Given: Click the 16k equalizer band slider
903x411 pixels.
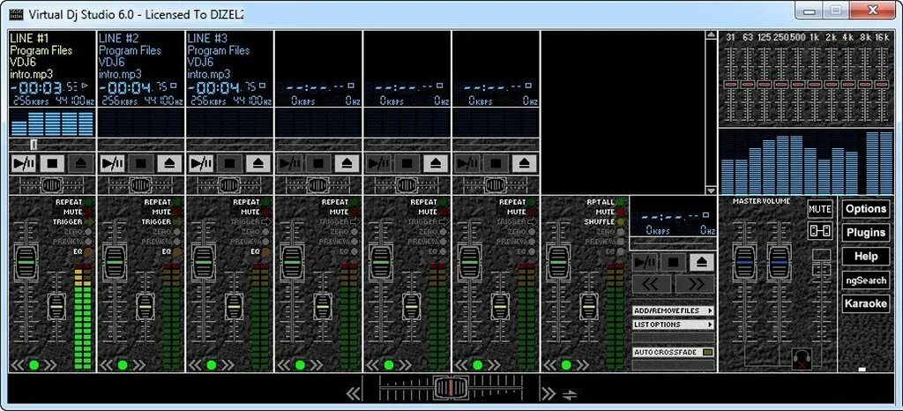Looking at the screenshot, I should [x=882, y=85].
